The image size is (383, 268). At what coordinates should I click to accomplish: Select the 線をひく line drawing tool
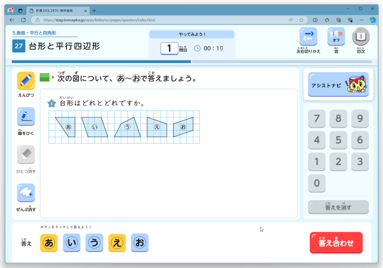click(x=26, y=116)
